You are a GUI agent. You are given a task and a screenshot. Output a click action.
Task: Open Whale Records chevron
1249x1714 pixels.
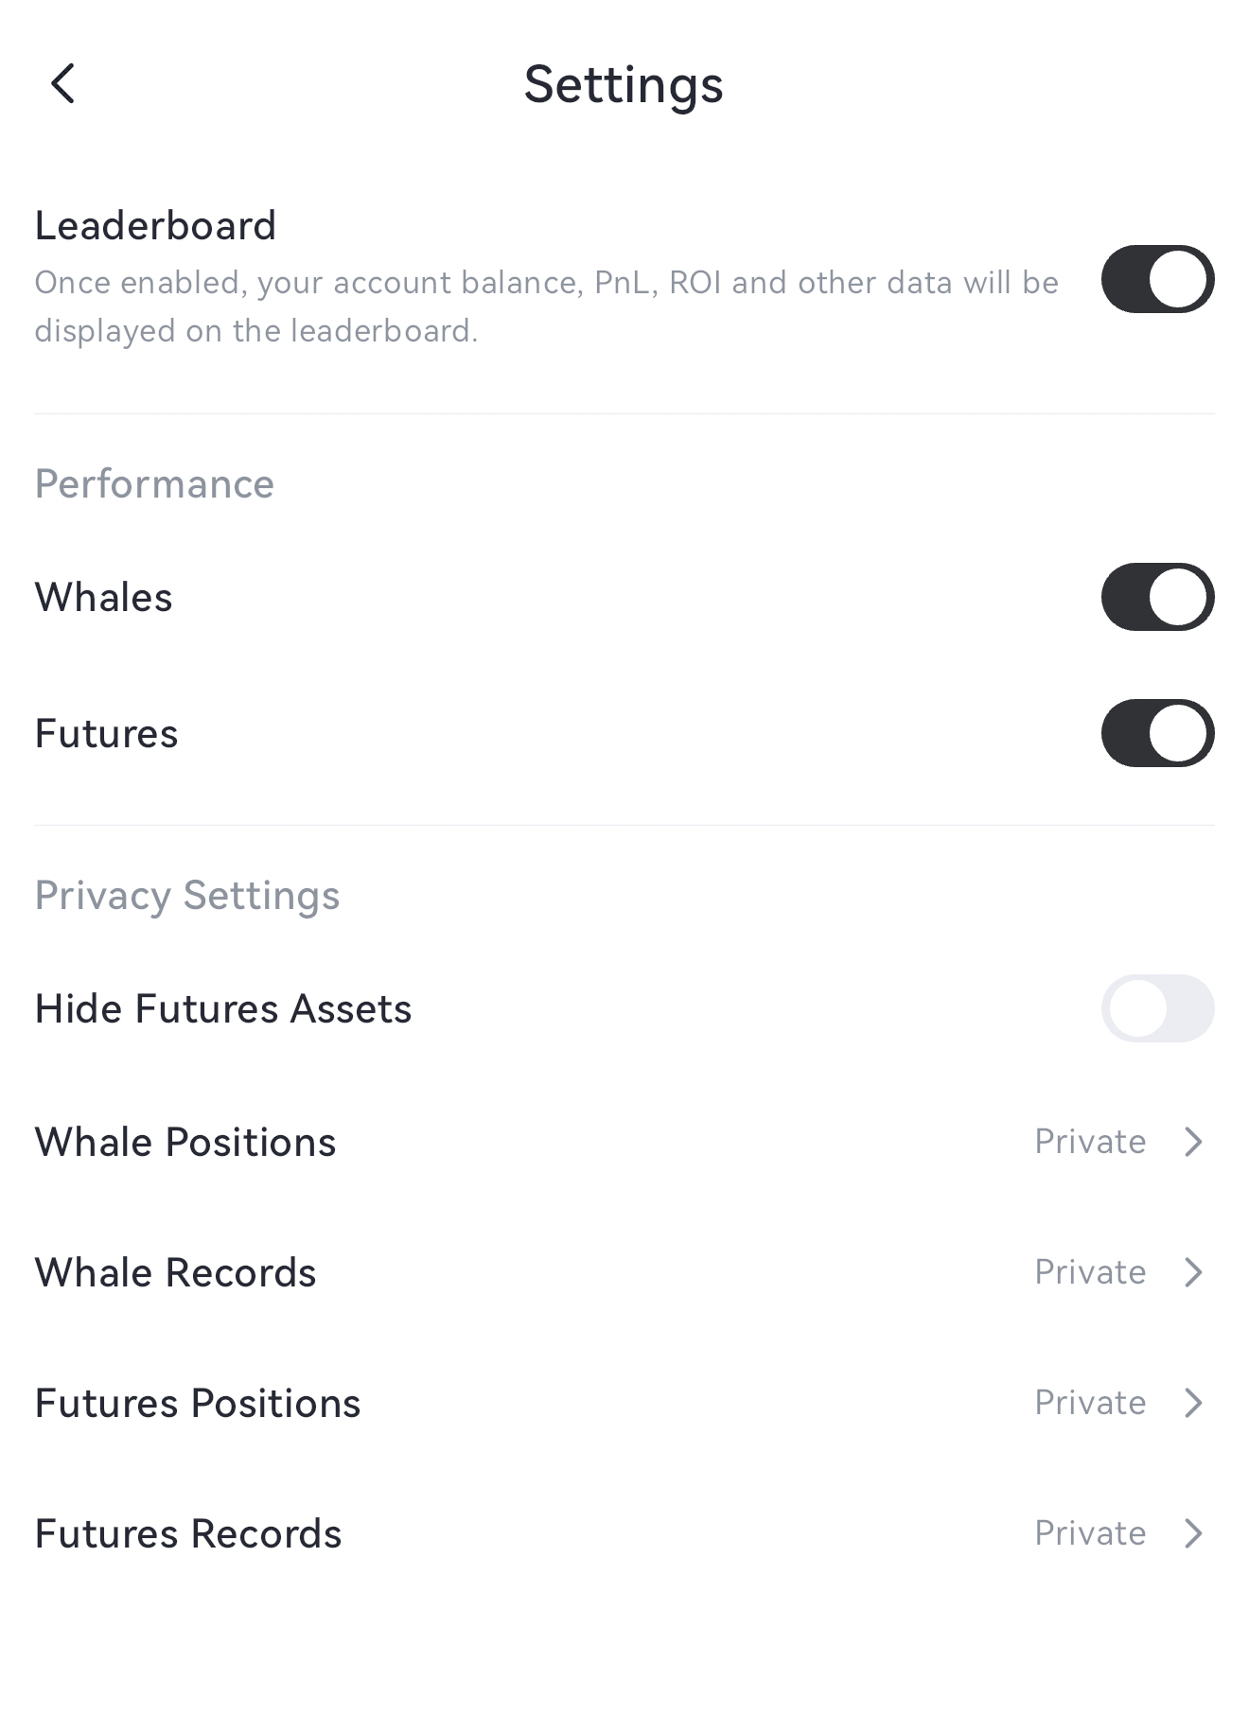(x=1193, y=1272)
